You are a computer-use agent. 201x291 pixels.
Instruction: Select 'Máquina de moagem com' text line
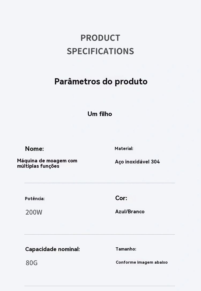(47, 161)
